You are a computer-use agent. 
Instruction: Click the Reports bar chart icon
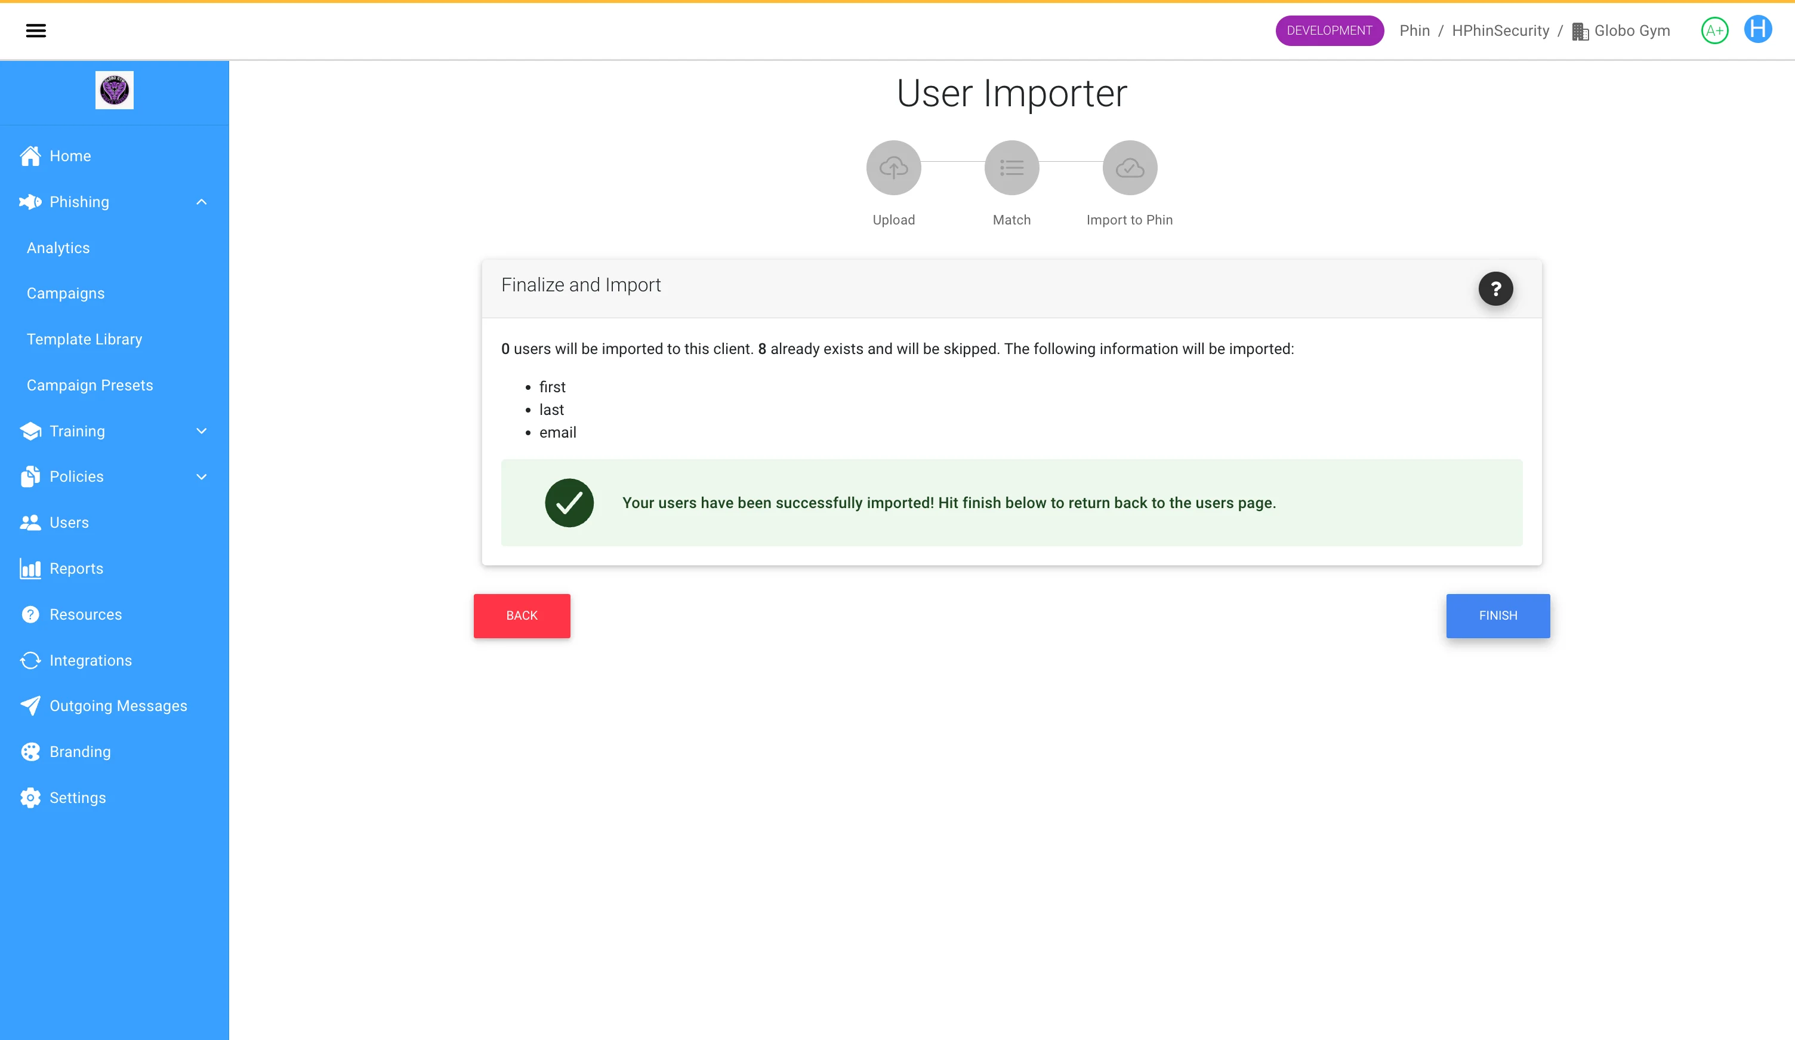(30, 569)
